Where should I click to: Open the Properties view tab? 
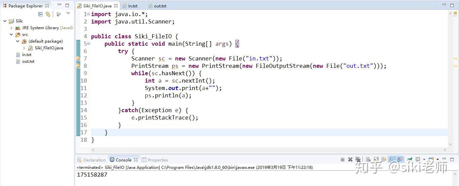155,160
